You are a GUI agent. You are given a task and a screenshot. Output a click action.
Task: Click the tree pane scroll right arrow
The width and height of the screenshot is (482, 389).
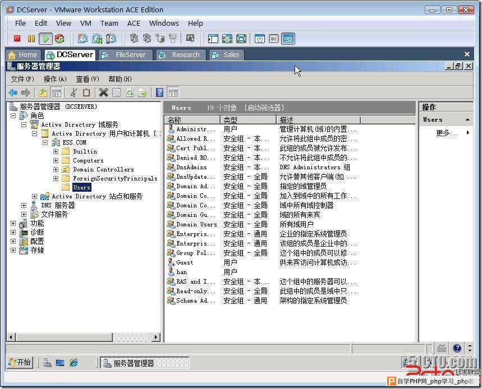point(156,337)
